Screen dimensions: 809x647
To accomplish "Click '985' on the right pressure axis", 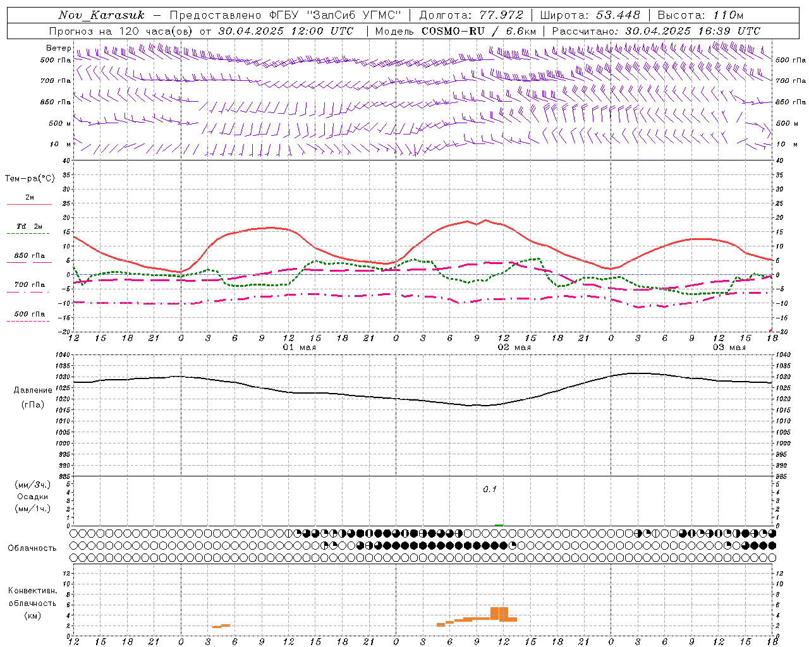I will pyautogui.click(x=782, y=476).
